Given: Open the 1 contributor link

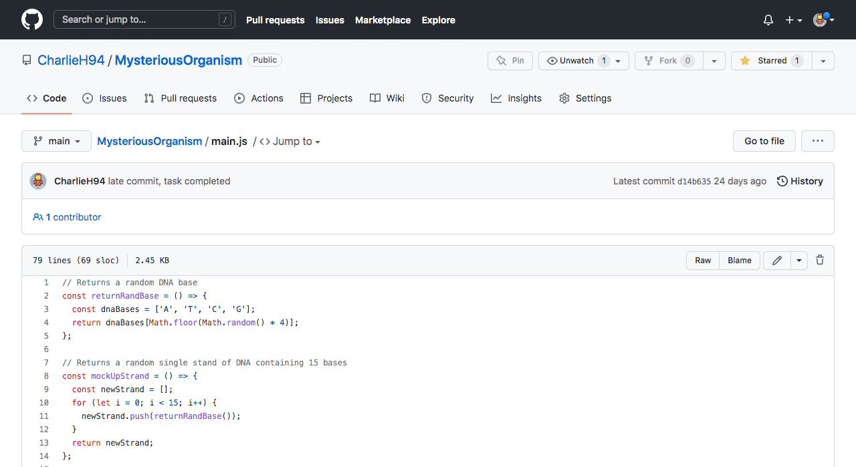Looking at the screenshot, I should click(x=67, y=217).
